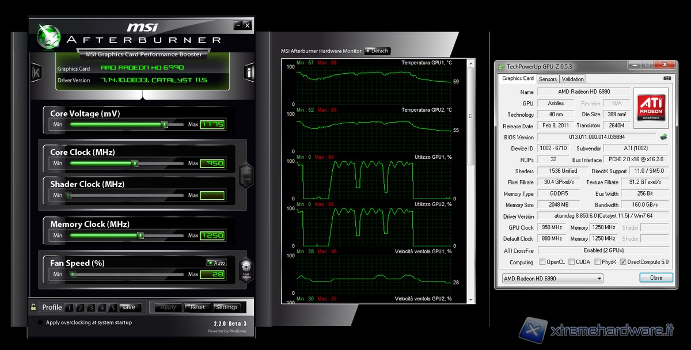Click the Link clocks icon beside Core Clock
The image size is (691, 350).
tap(246, 173)
